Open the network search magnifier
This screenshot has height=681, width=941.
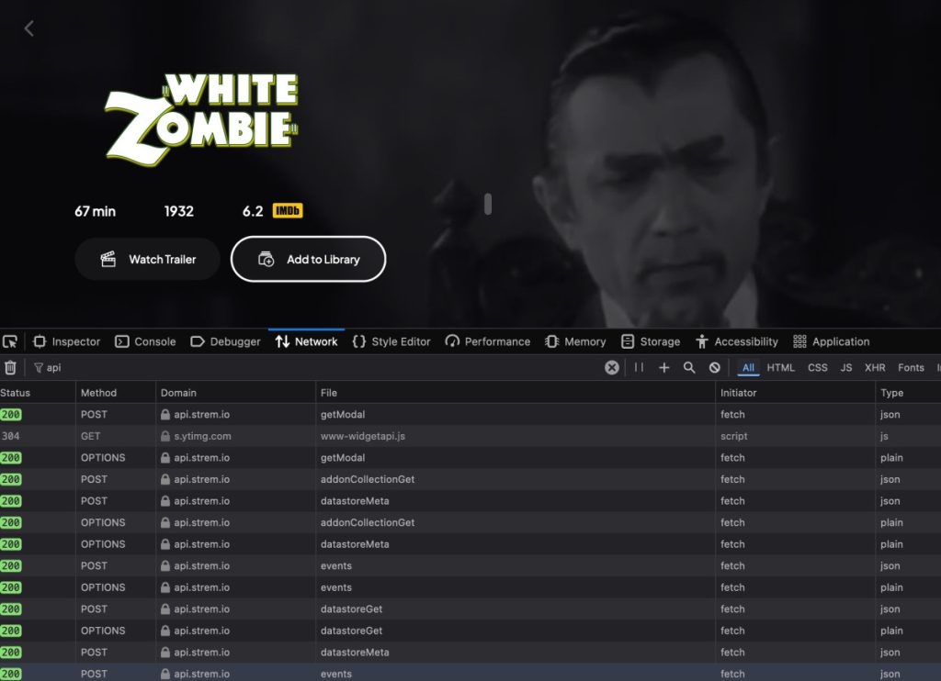(689, 367)
